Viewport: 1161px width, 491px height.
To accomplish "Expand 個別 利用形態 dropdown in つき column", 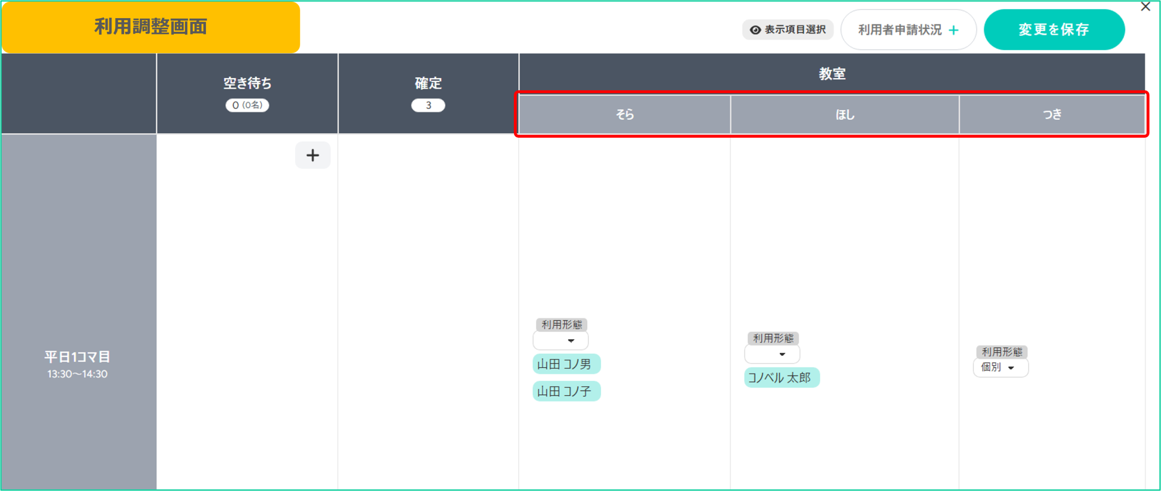I will (1000, 367).
